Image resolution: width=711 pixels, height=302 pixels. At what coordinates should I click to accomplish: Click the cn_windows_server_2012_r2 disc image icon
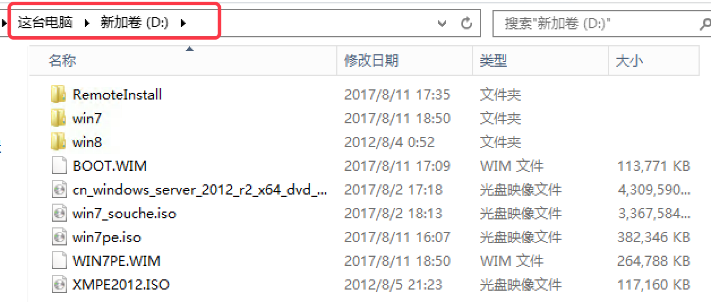coord(59,189)
